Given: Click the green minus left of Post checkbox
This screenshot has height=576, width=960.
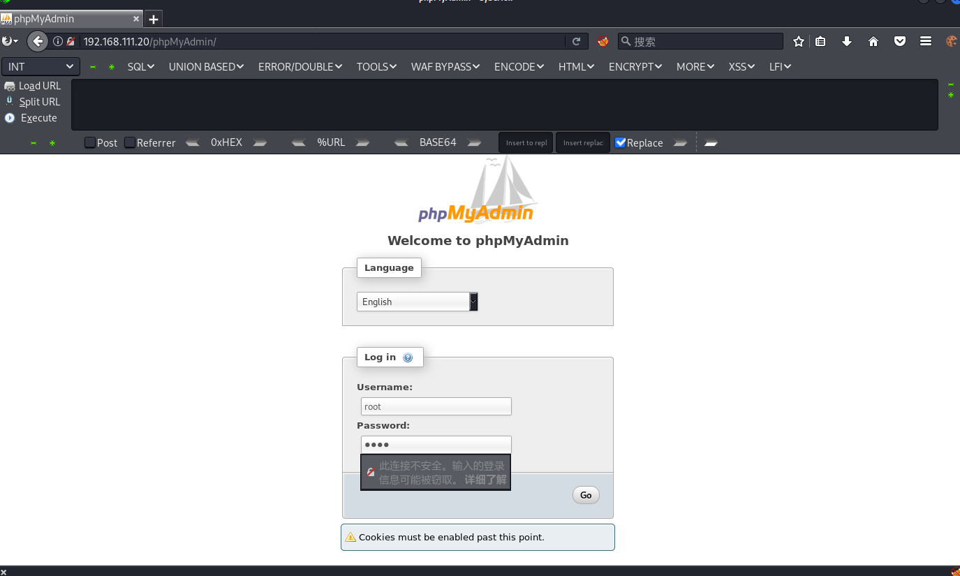Looking at the screenshot, I should coord(34,143).
